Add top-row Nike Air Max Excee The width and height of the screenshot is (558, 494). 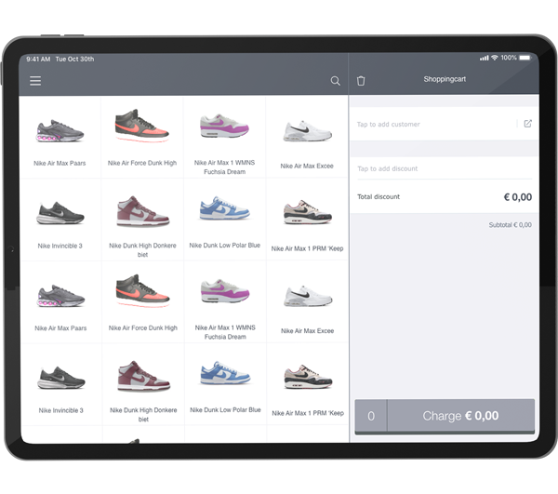(307, 137)
